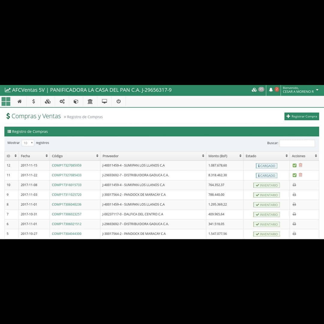The image size is (324, 324).
Task: Open the box inventory menu icon
Action: click(x=76, y=101)
